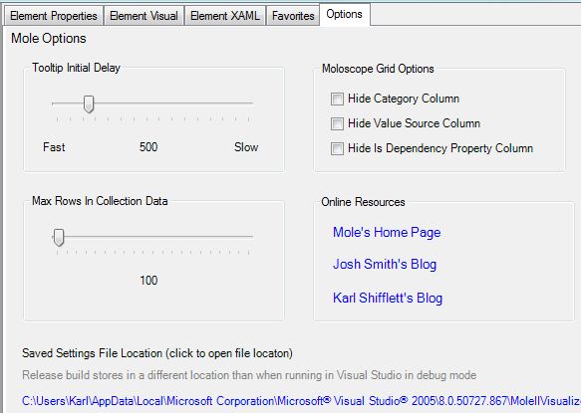Click the Slow end label of delay slider
Screen dimensions: 581x413
[246, 147]
